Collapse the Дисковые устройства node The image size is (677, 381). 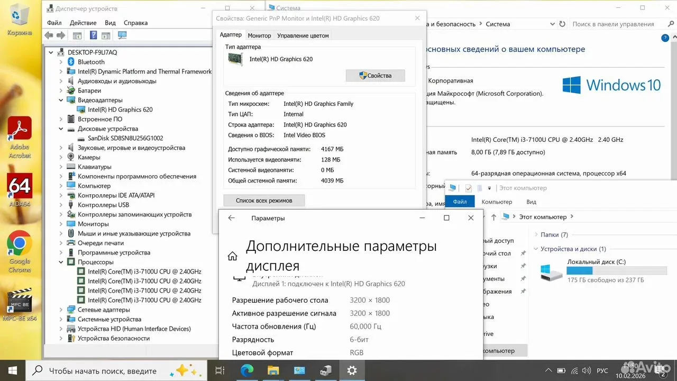point(61,129)
